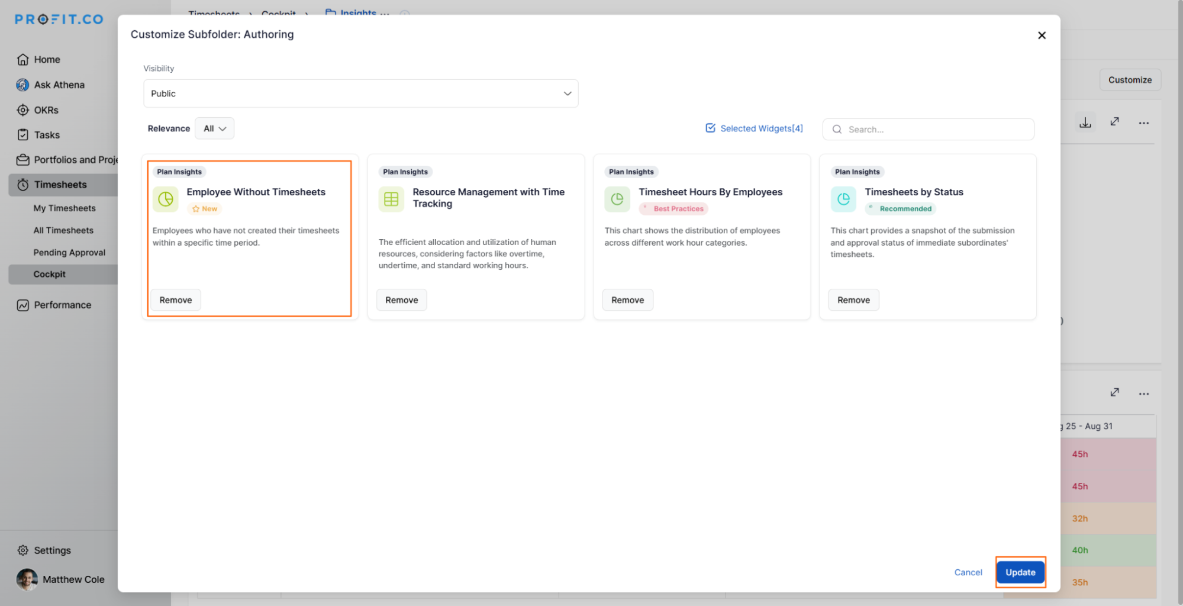Click the Resource Management table icon
Viewport: 1183px width, 606px height.
pyautogui.click(x=391, y=199)
